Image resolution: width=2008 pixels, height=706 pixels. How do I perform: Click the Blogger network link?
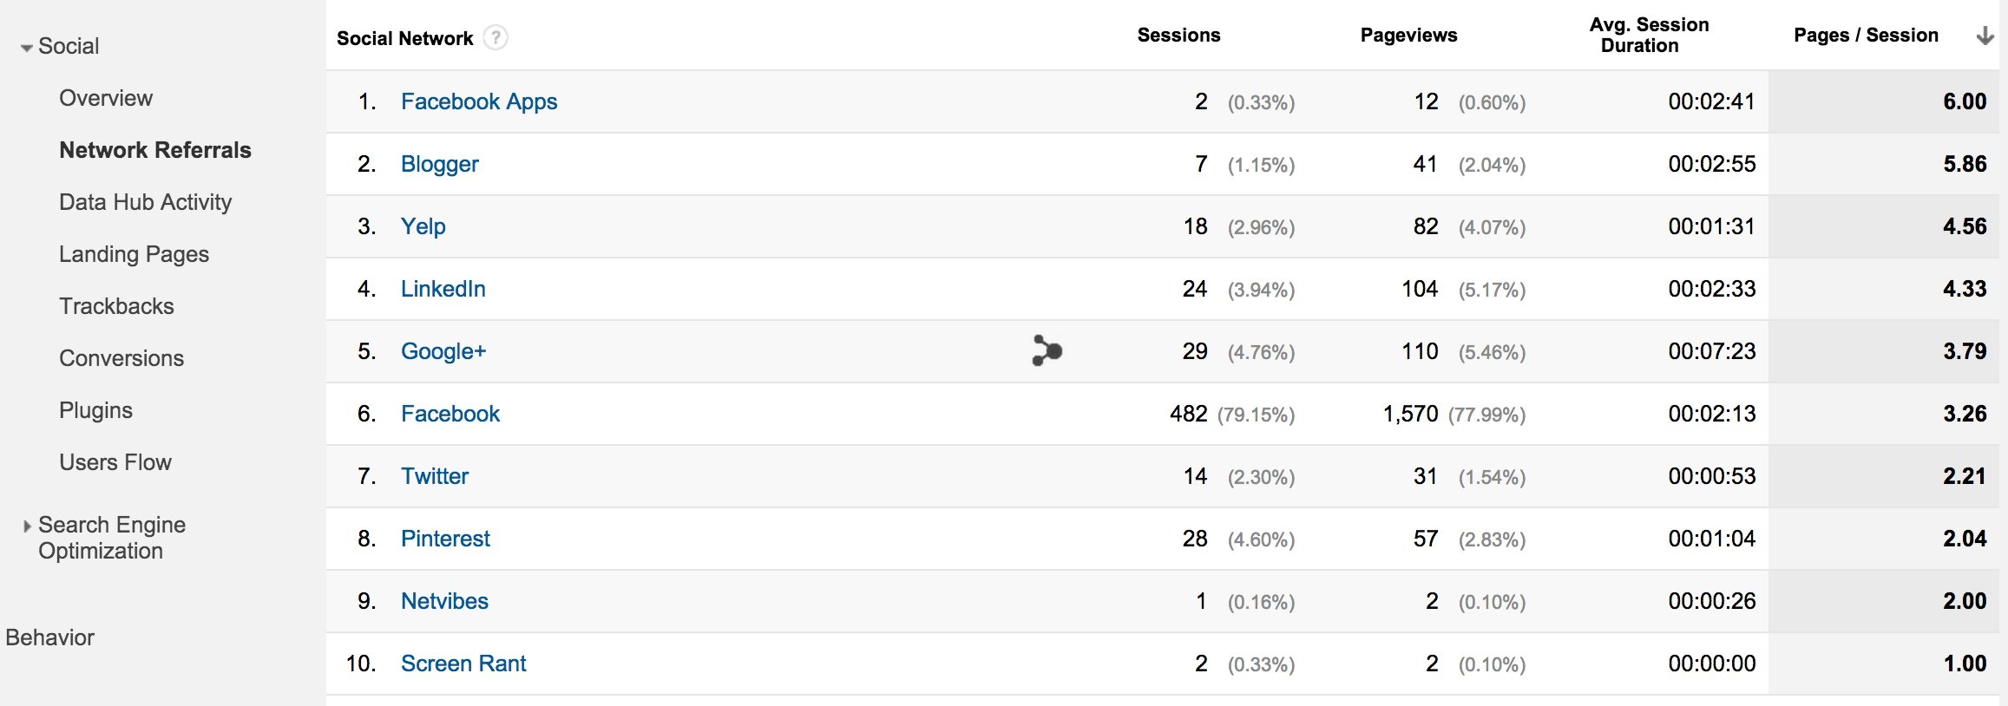click(x=440, y=163)
